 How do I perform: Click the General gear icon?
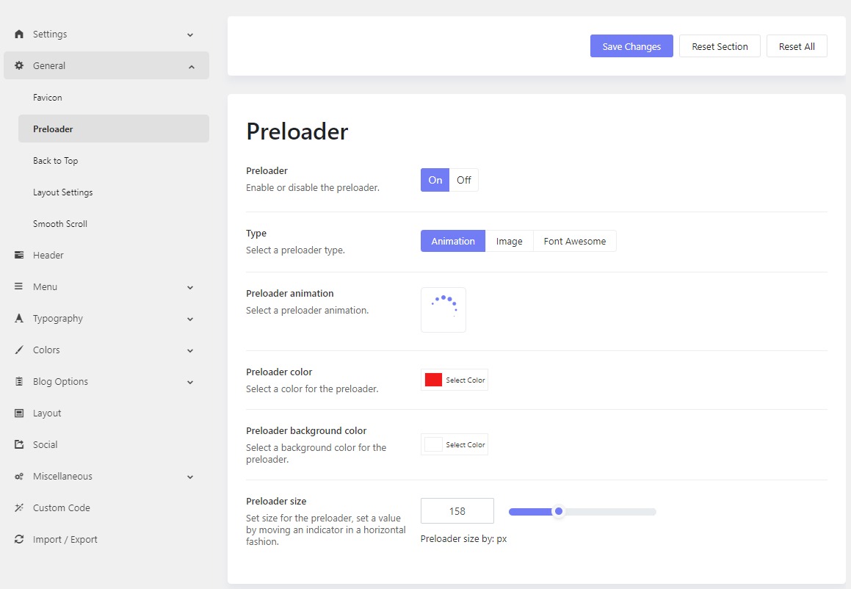coord(19,65)
